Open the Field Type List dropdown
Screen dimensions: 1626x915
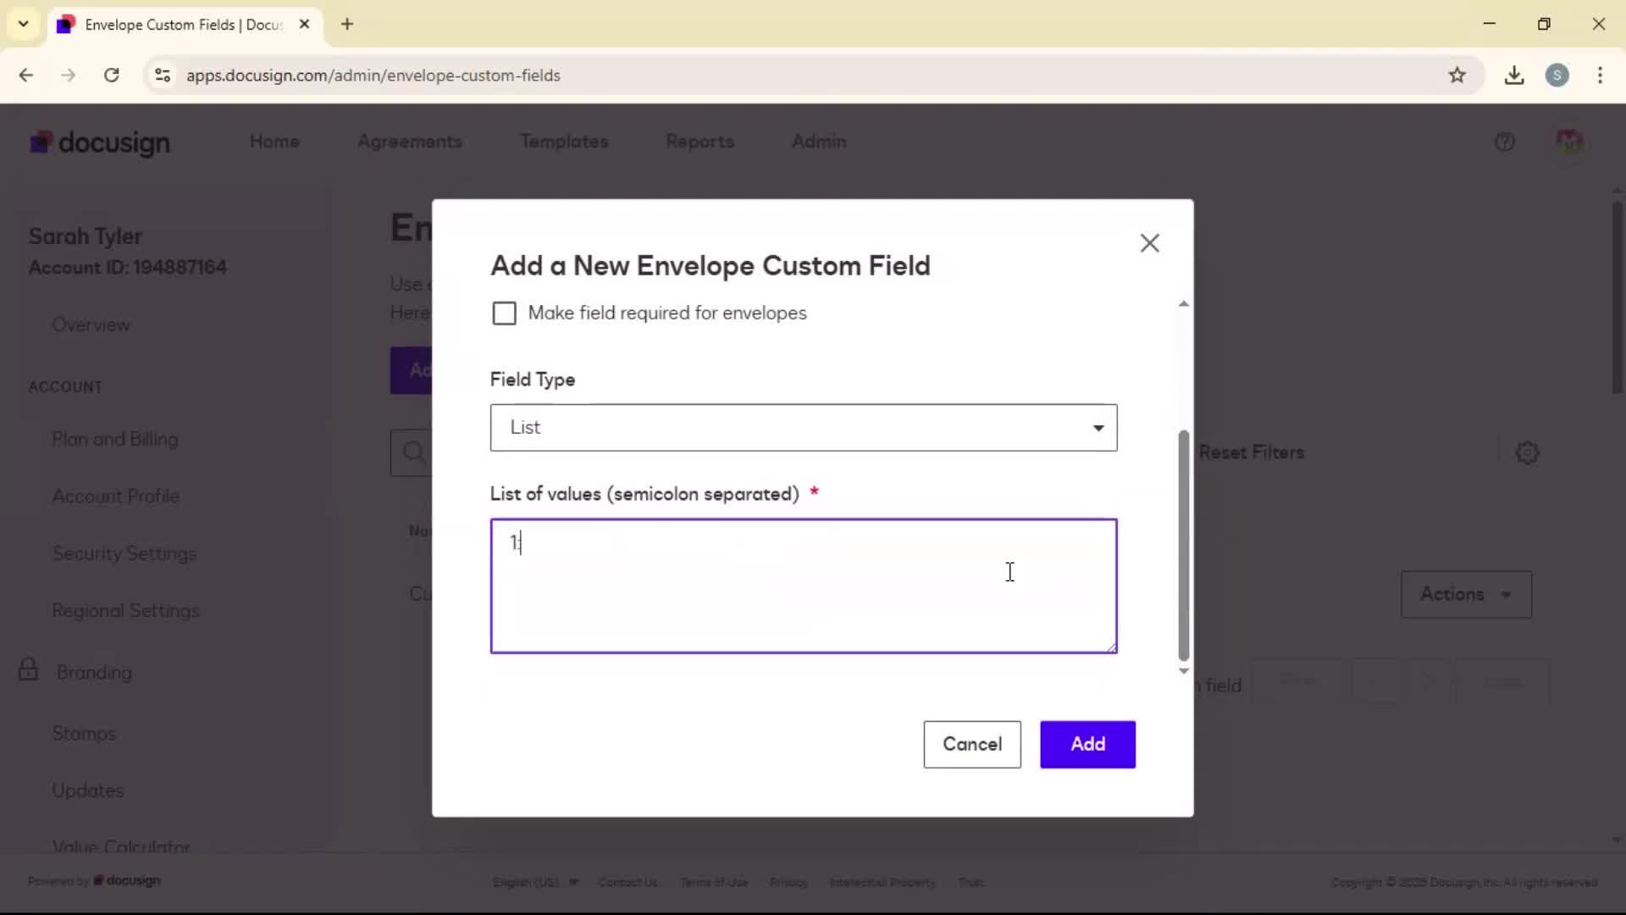click(x=803, y=428)
